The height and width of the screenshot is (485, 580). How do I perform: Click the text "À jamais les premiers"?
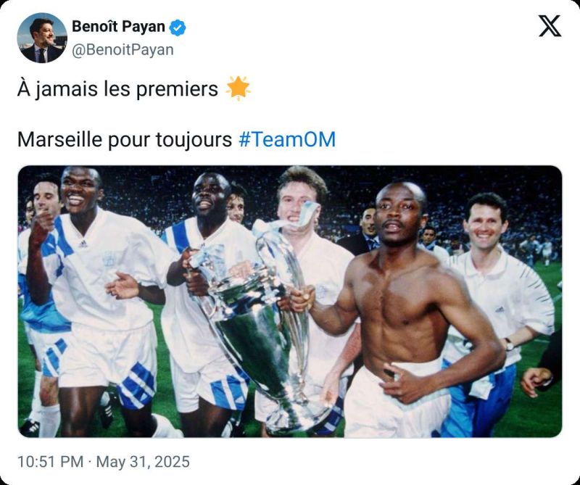point(117,89)
